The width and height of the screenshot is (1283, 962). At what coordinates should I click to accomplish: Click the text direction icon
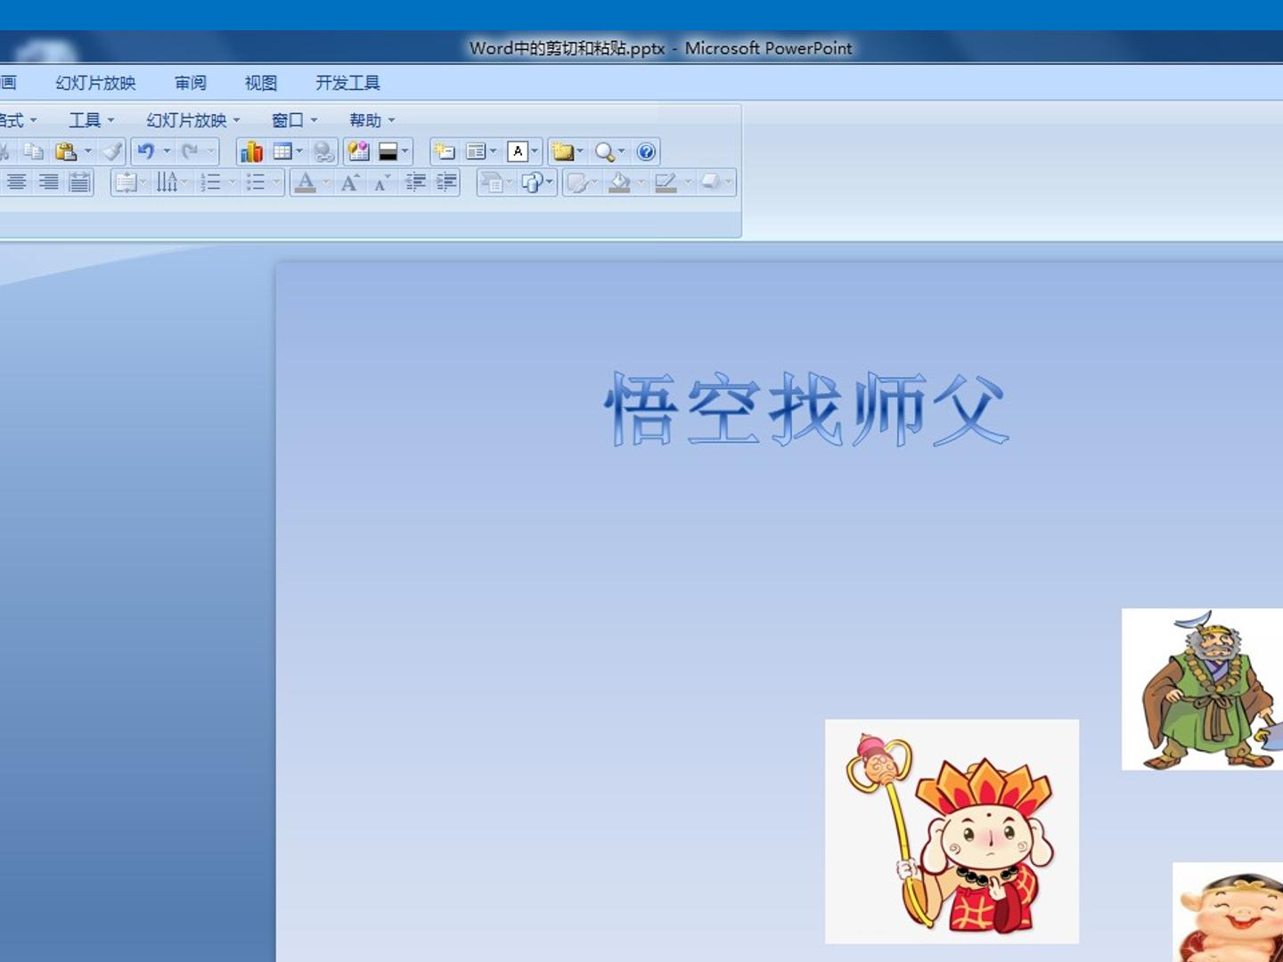167,183
